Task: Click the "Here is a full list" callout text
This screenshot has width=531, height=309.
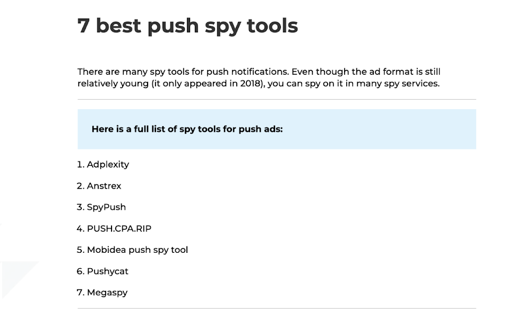Action: click(187, 129)
